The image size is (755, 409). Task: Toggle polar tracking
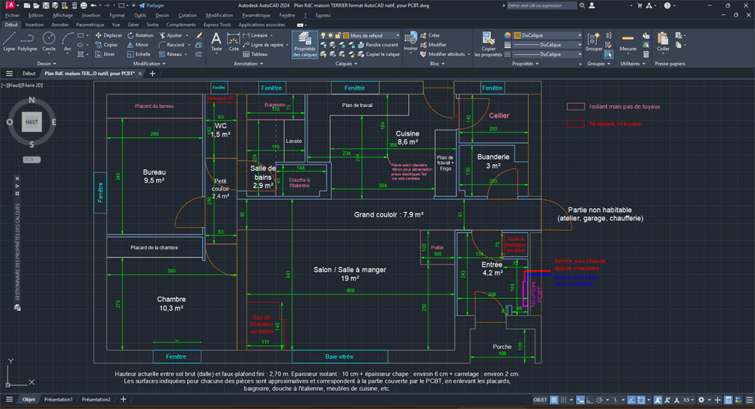click(599, 400)
